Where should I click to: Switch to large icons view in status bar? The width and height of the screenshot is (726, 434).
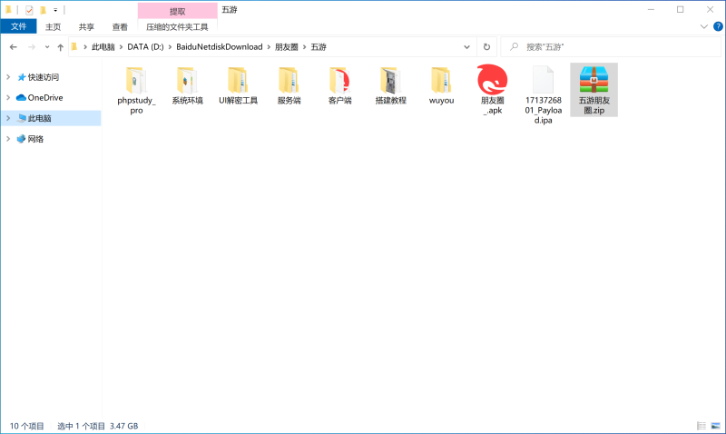point(714,426)
